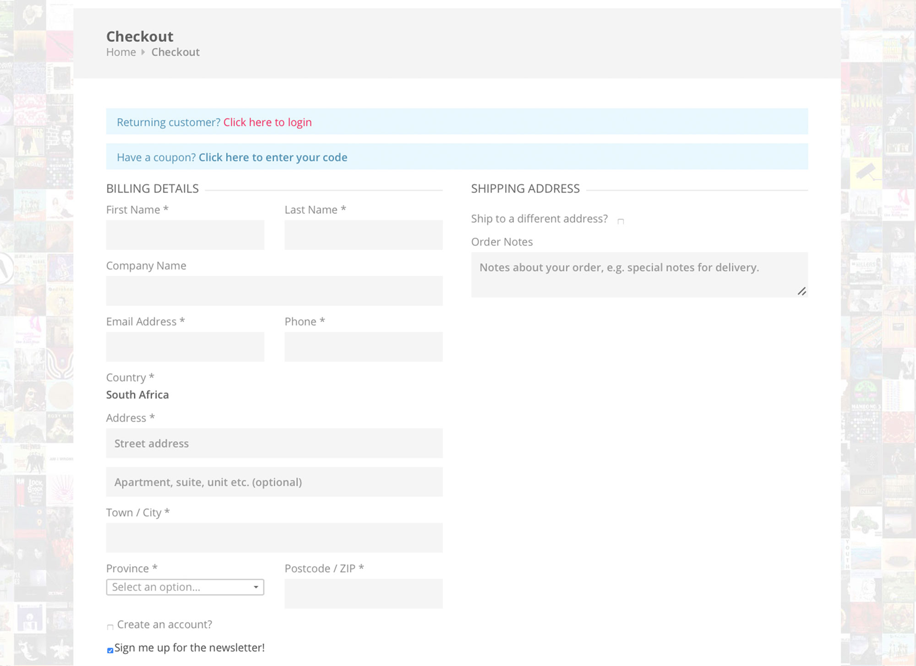The image size is (916, 666).
Task: Enable the Create an account checkbox
Action: pos(110,627)
